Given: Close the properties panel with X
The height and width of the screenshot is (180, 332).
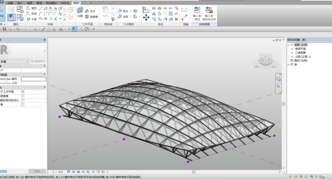Looking at the screenshot, I should 45,40.
